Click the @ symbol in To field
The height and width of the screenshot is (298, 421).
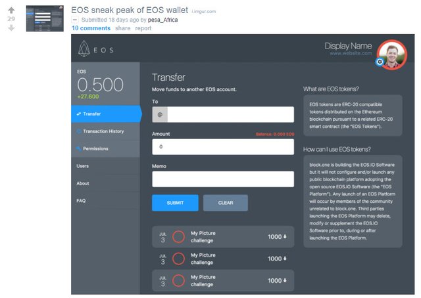(160, 115)
